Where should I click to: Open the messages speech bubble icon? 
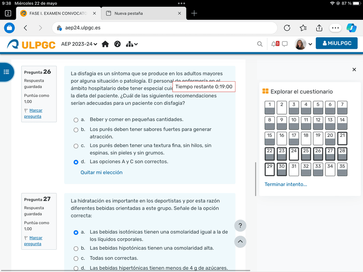point(285,44)
